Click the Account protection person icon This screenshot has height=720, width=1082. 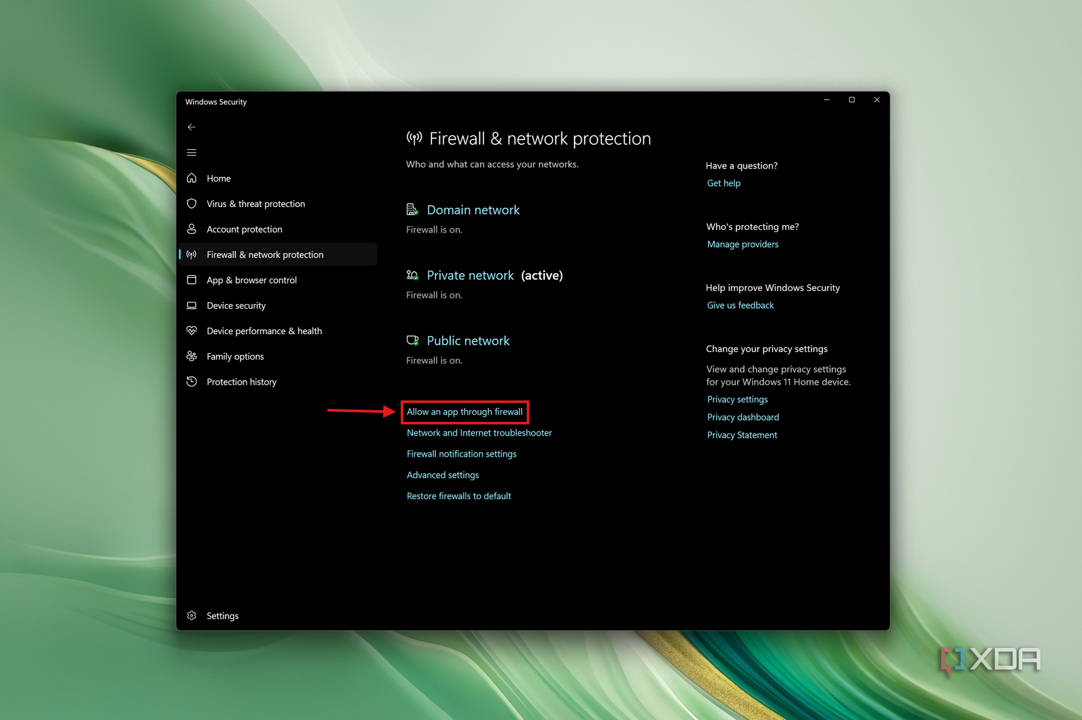pos(191,229)
